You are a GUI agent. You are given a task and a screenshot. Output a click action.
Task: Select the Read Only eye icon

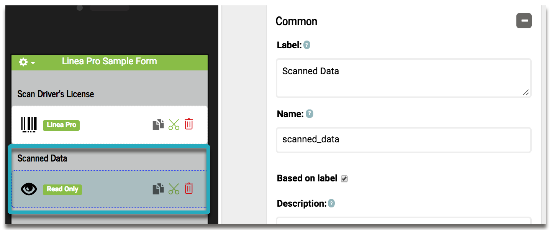tap(29, 189)
